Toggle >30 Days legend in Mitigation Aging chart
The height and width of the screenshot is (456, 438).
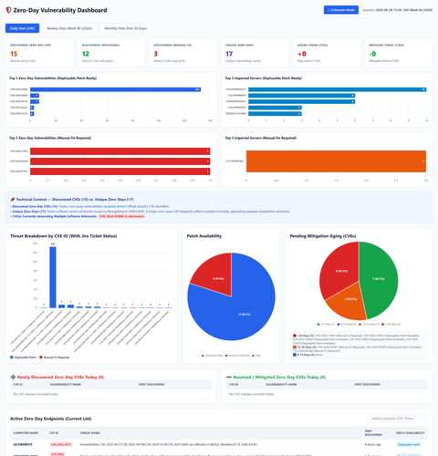[391, 324]
